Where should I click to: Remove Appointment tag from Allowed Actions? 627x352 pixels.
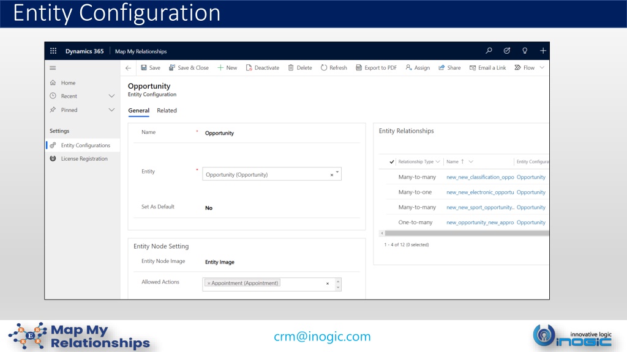[209, 284]
